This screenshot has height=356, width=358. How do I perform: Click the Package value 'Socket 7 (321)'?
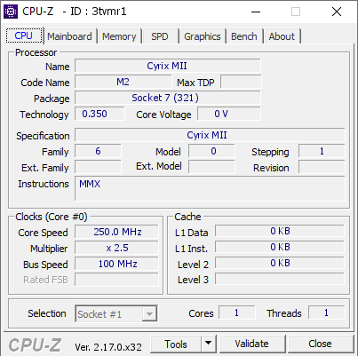(168, 98)
